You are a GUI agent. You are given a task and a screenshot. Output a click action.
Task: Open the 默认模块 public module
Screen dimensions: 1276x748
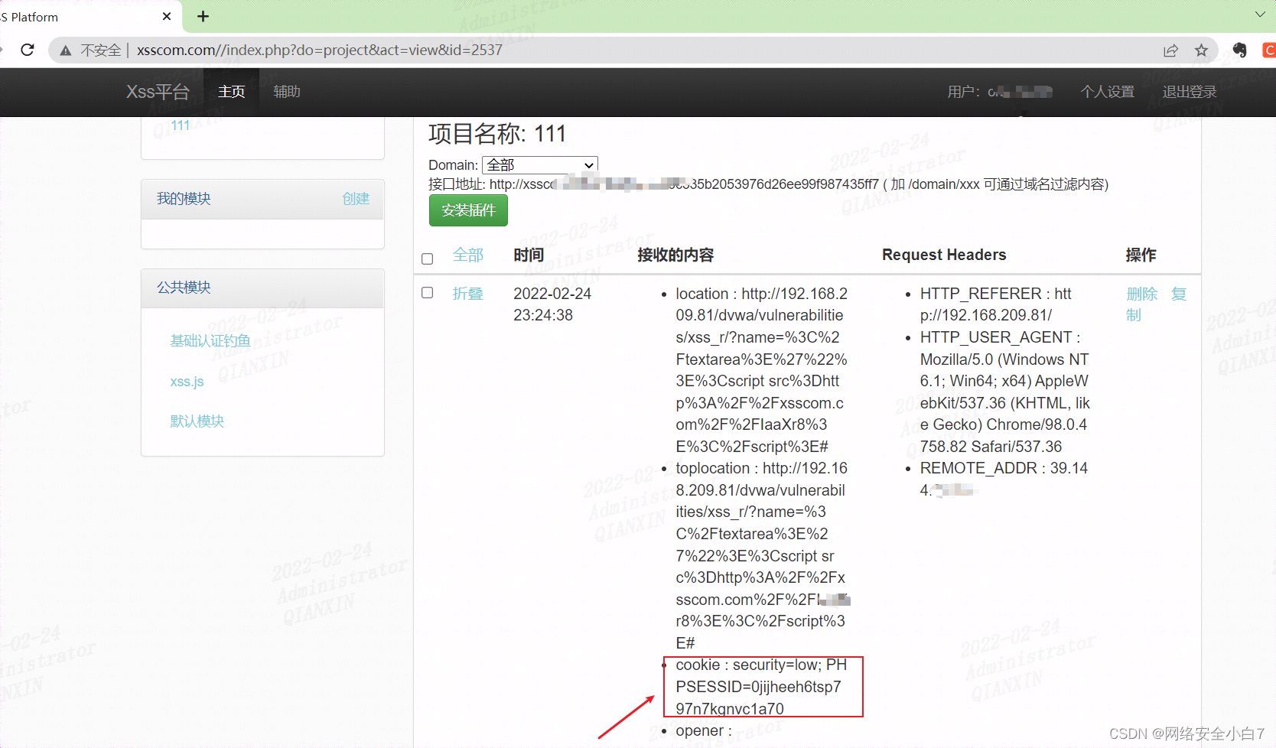(x=197, y=421)
